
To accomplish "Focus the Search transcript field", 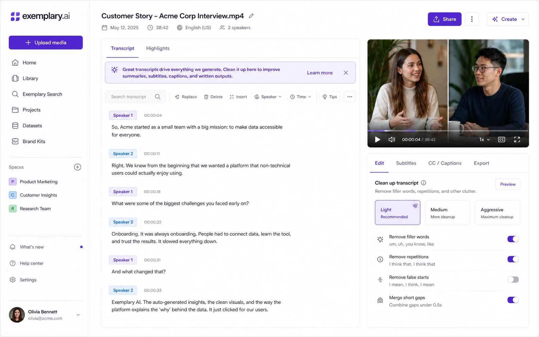I will [135, 97].
